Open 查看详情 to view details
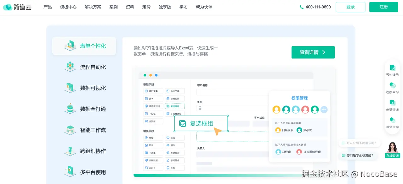Viewport: 403px width, 184px height. tap(313, 52)
